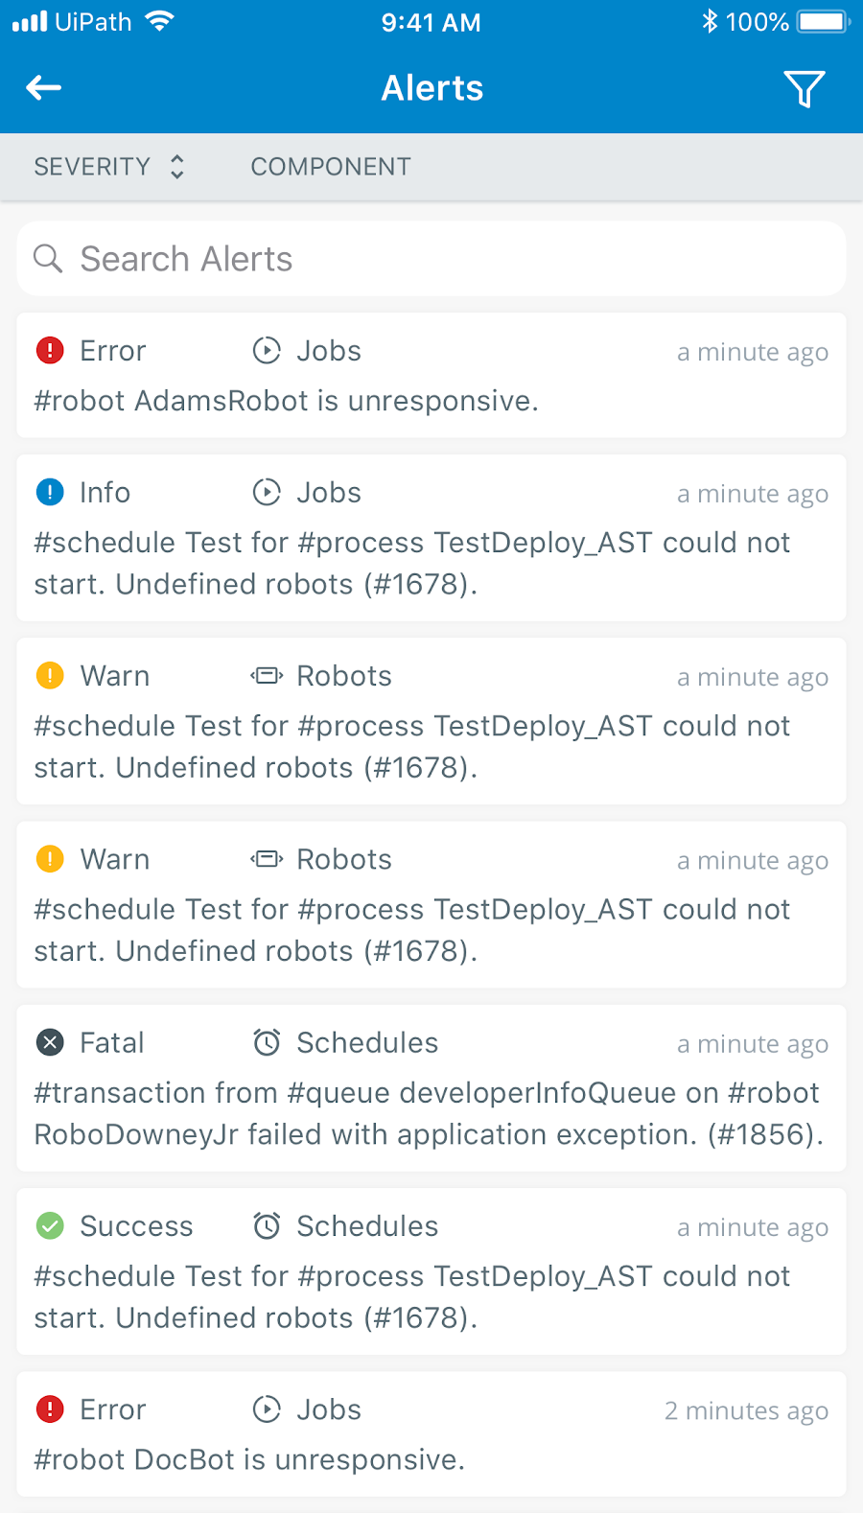The width and height of the screenshot is (863, 1513).
Task: Open the DocBot unresponsive alert
Action: [431, 1434]
